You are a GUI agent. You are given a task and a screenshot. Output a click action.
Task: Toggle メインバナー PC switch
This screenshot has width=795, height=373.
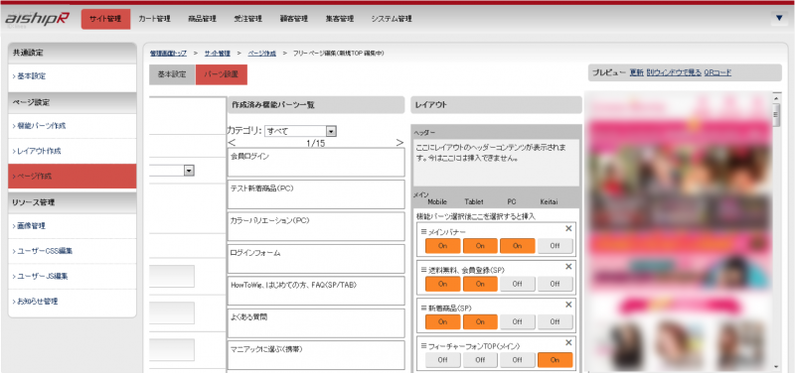point(517,246)
